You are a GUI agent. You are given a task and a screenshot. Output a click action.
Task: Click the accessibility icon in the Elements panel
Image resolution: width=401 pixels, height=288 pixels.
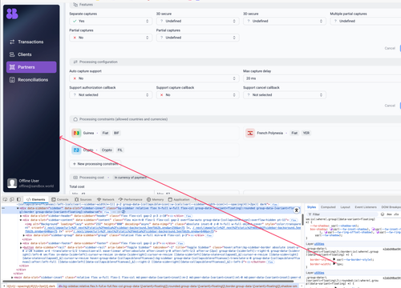[x=297, y=210]
